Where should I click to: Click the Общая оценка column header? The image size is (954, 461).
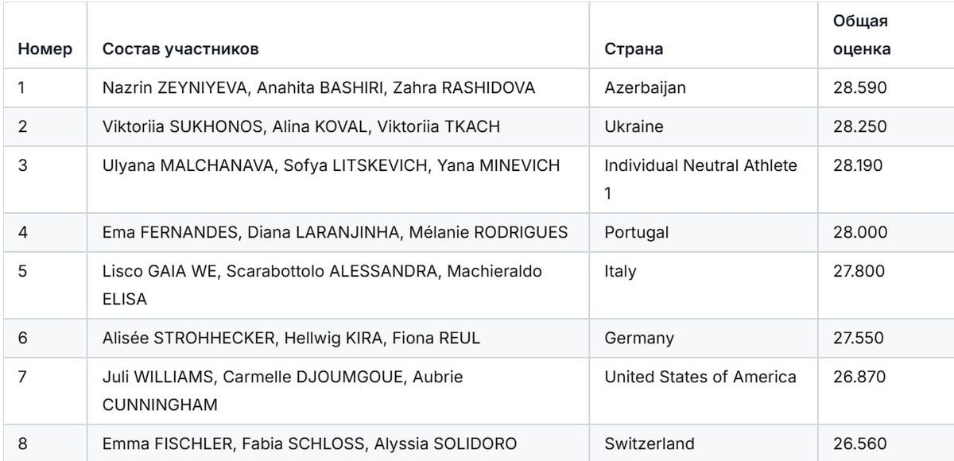point(862,36)
